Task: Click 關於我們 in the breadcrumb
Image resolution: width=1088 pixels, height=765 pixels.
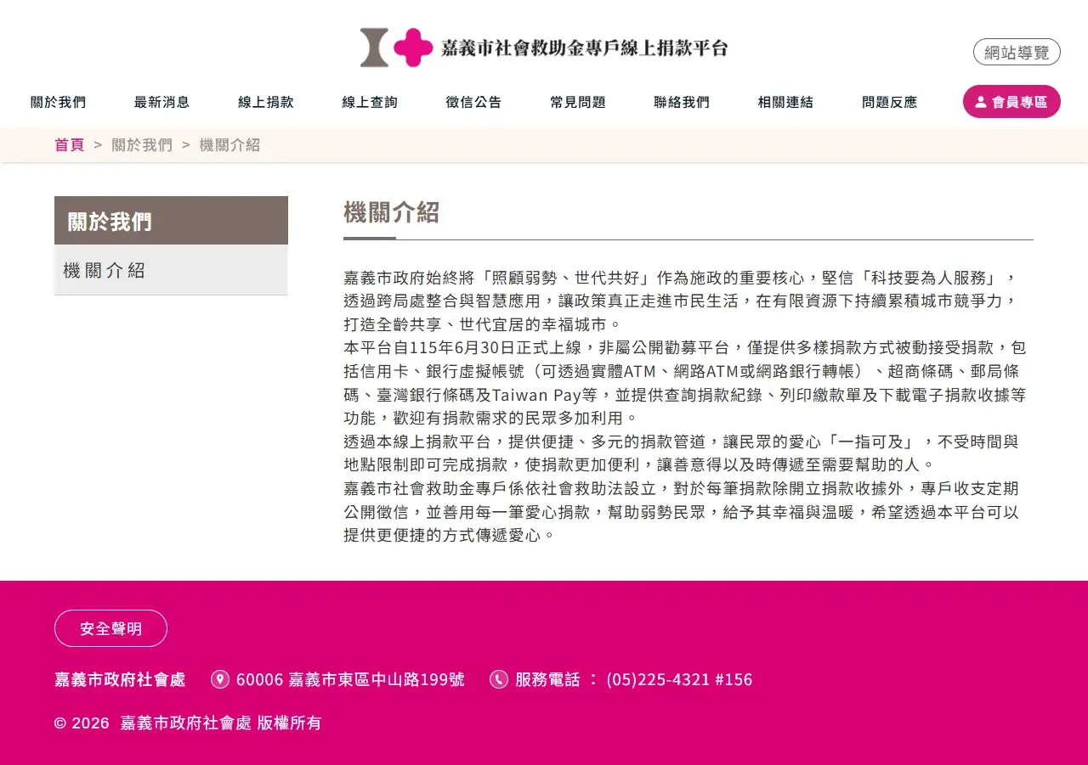Action: (x=142, y=144)
